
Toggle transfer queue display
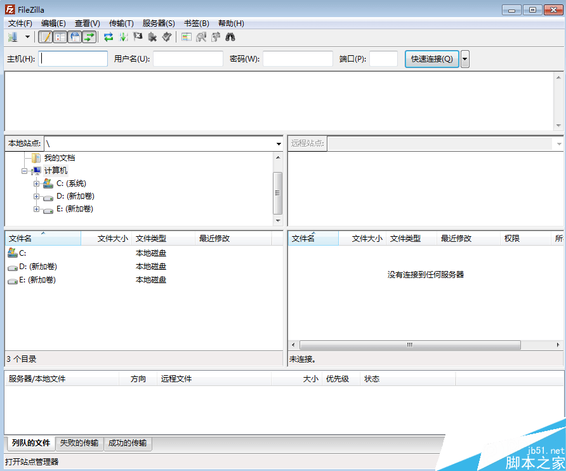pyautogui.click(x=89, y=37)
